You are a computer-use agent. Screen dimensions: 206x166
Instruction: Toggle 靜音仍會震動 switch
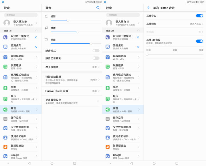click(x=96, y=58)
